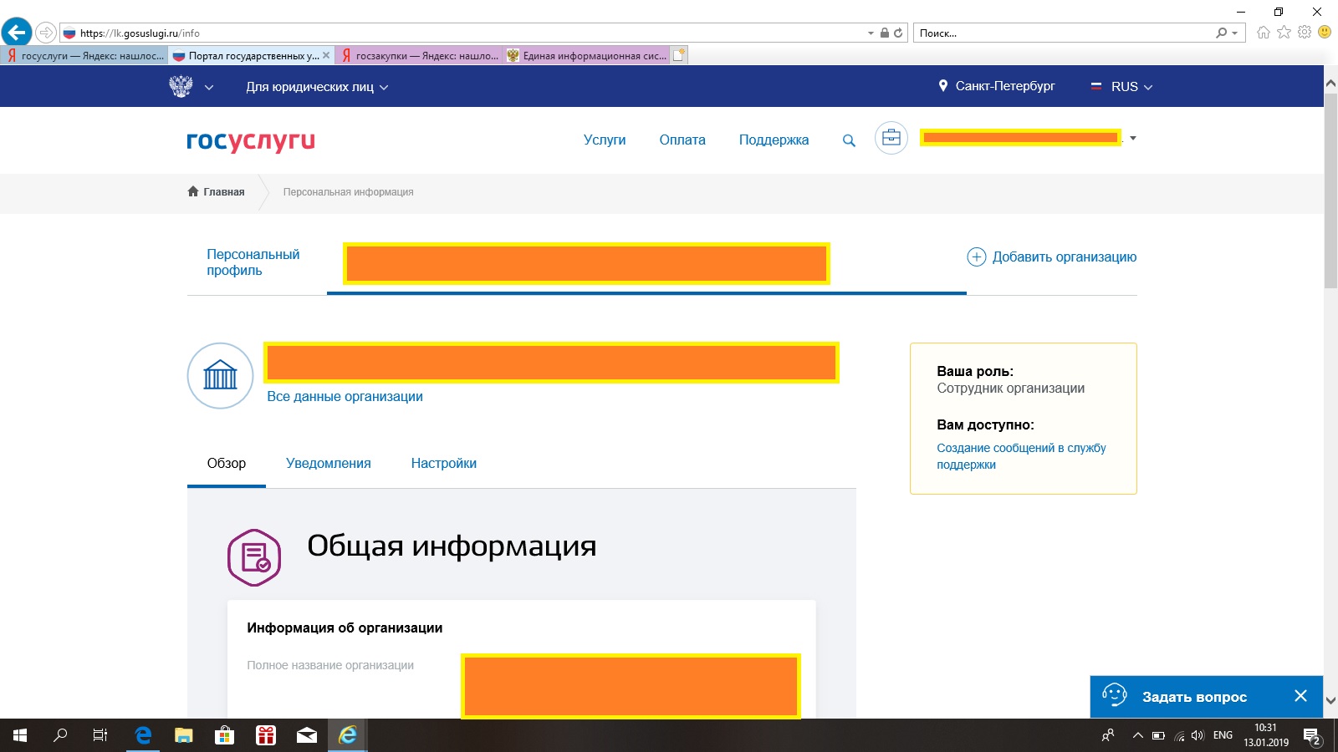The height and width of the screenshot is (752, 1338).
Task: Click the home icon in breadcrumbs
Action: [193, 191]
